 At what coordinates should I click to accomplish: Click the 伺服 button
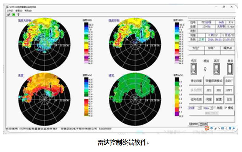click(x=209, y=100)
